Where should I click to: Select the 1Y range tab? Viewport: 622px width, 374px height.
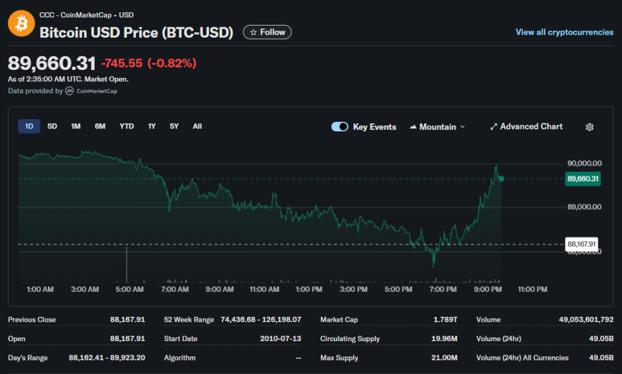[x=152, y=126]
